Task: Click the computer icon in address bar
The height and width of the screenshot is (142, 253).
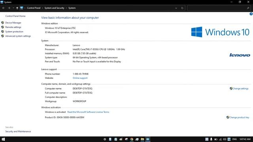Action: pos(22,8)
